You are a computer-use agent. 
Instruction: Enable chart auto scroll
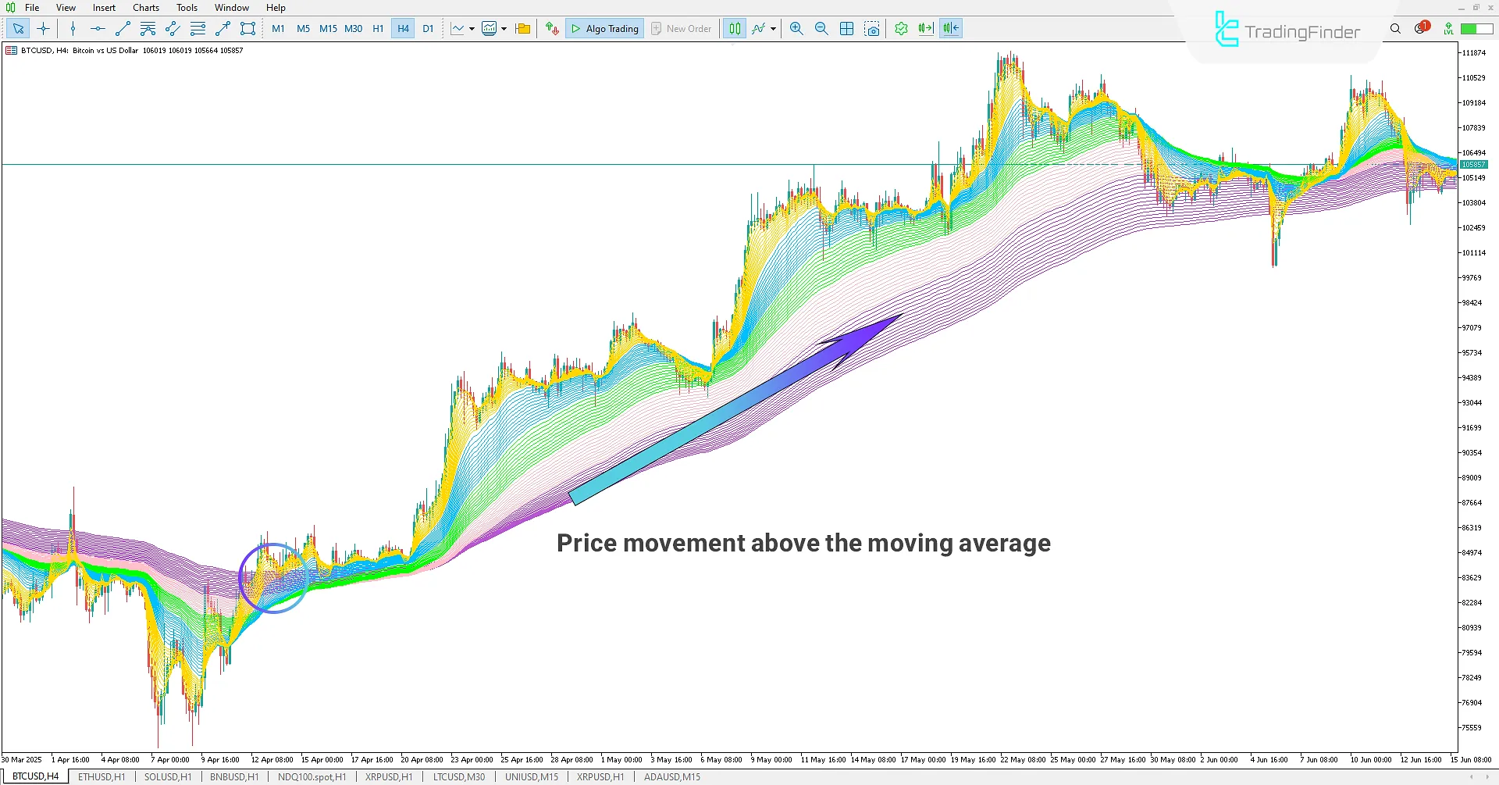pos(926,28)
